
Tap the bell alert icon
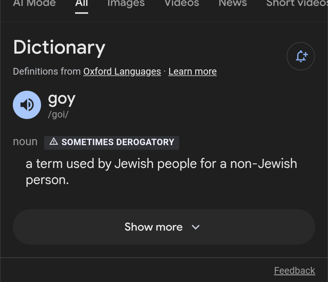(x=301, y=56)
